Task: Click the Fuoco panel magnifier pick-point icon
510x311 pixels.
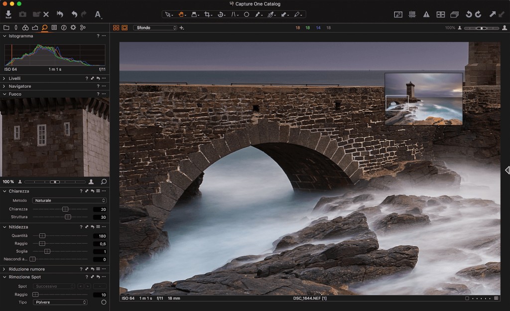Action: (104, 181)
